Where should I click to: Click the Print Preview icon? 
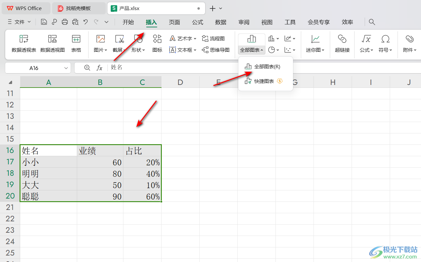[75, 22]
